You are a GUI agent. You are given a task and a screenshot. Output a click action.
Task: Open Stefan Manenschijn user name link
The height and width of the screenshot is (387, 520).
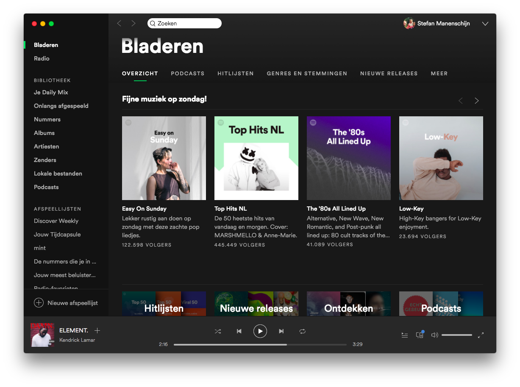443,23
